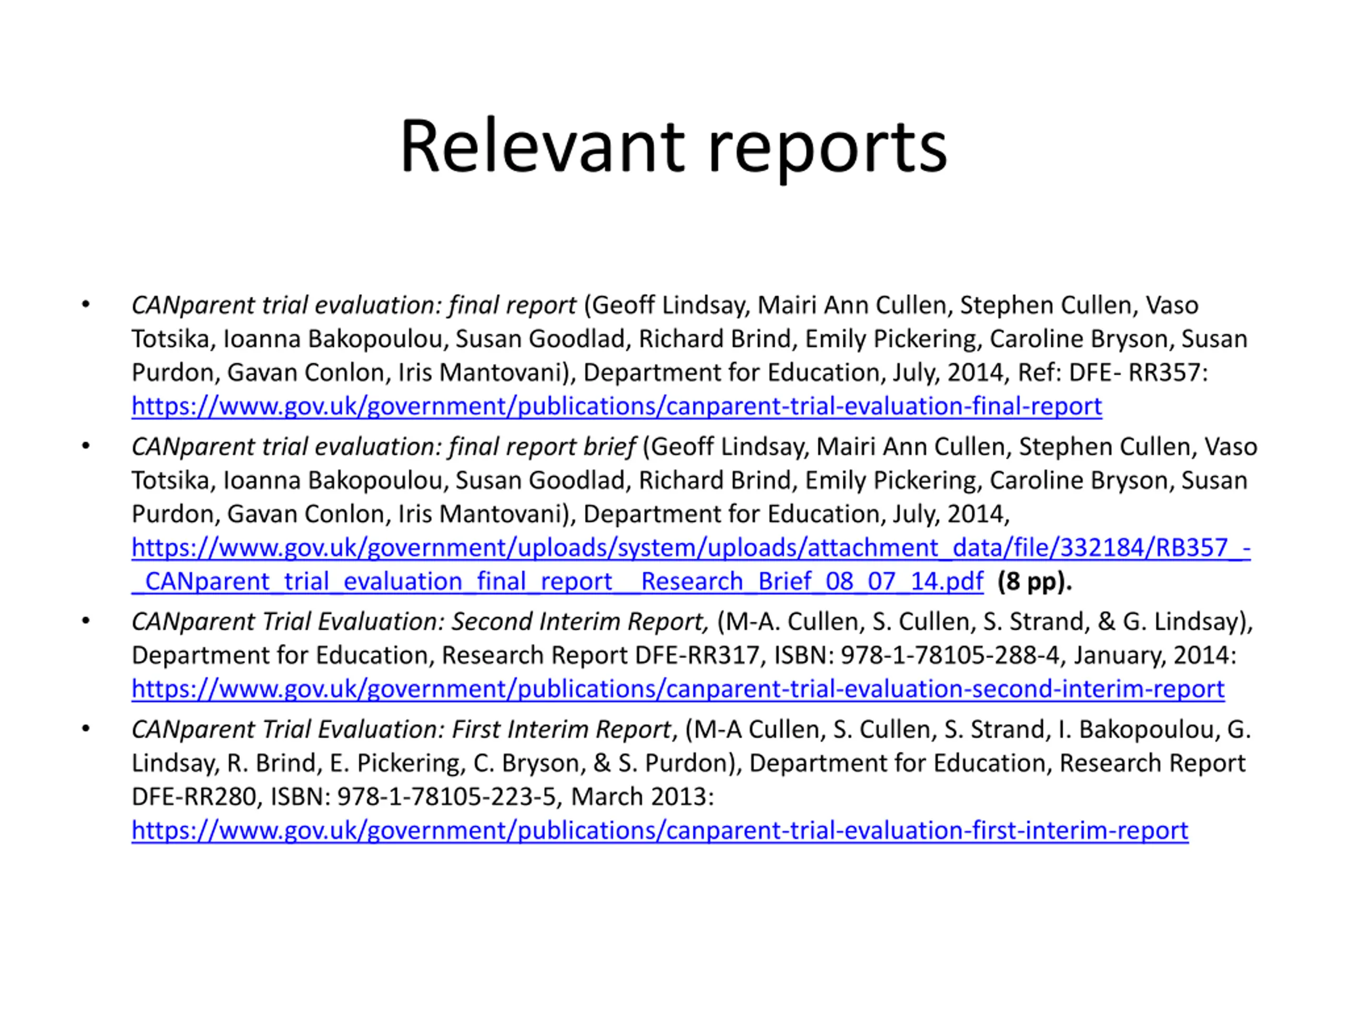Click 'CANparent Trial Evaluation: Second Interim Report'
The height and width of the screenshot is (1010, 1347).
tap(419, 622)
